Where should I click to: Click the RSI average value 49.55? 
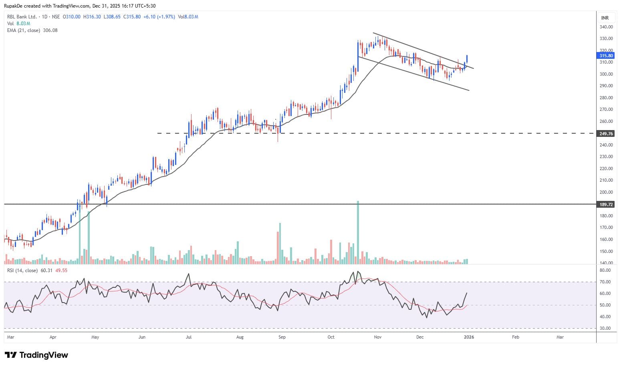(61, 271)
